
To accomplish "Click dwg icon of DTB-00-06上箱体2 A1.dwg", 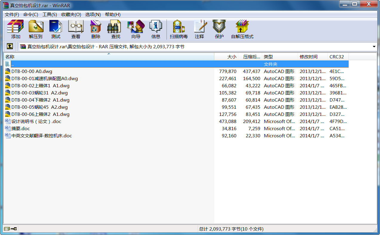I will coord(8,114).
